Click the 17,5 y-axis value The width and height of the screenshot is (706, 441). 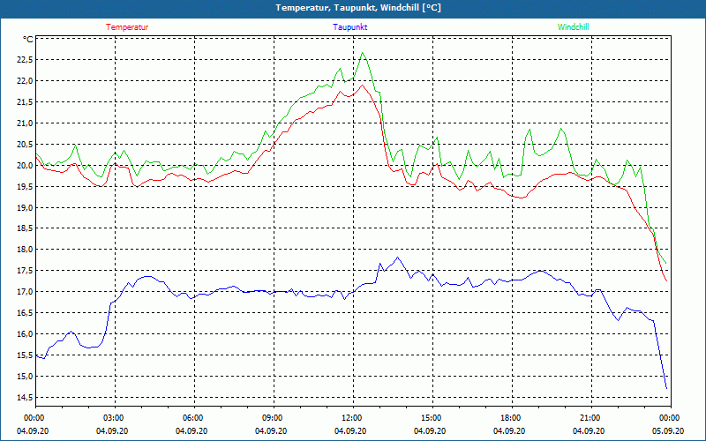point(25,271)
